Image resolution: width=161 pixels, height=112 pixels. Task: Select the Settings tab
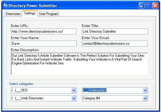30,13
